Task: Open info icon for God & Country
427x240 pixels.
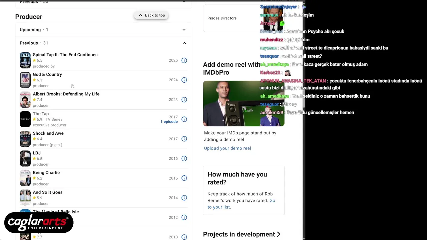Action: pos(184,80)
